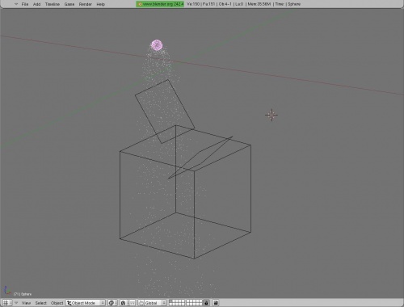The width and height of the screenshot is (404, 307).
Task: Click the "Sphere" name in top status bar
Action: tap(294, 4)
